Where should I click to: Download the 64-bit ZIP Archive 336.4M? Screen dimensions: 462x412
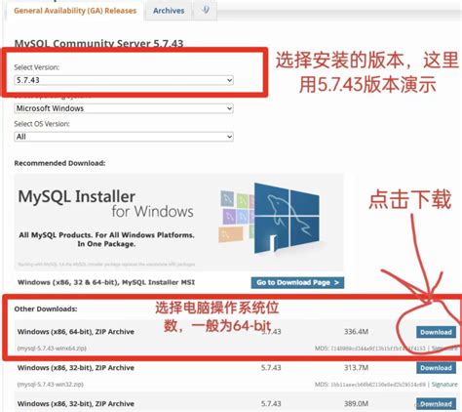pos(436,332)
